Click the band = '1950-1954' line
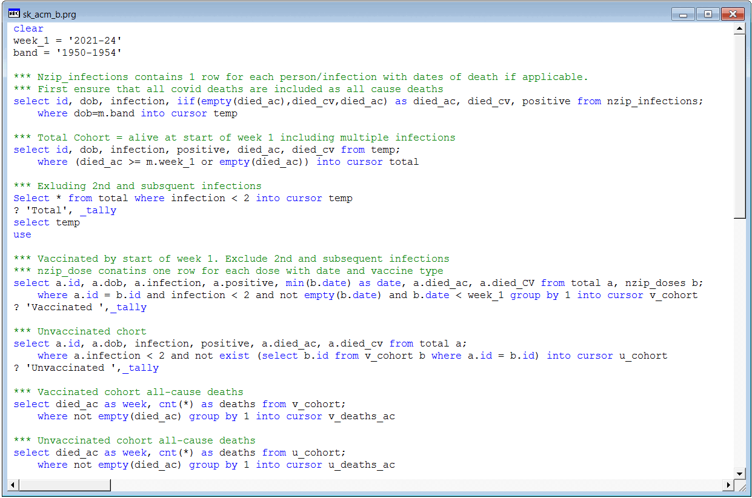The width and height of the screenshot is (752, 498). 67,53
